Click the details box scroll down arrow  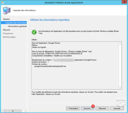(120, 88)
